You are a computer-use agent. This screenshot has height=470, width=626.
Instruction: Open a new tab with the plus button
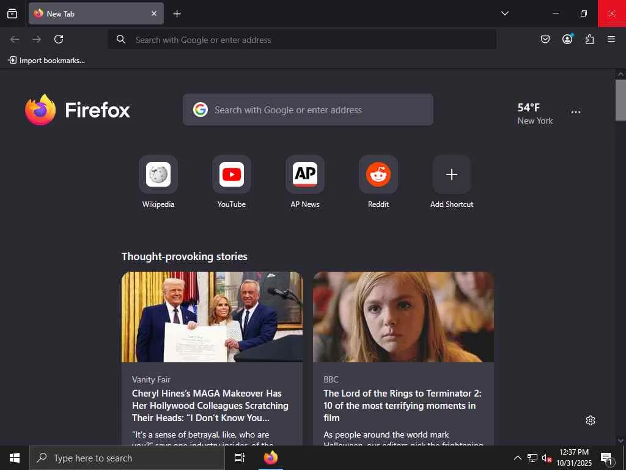pos(177,14)
